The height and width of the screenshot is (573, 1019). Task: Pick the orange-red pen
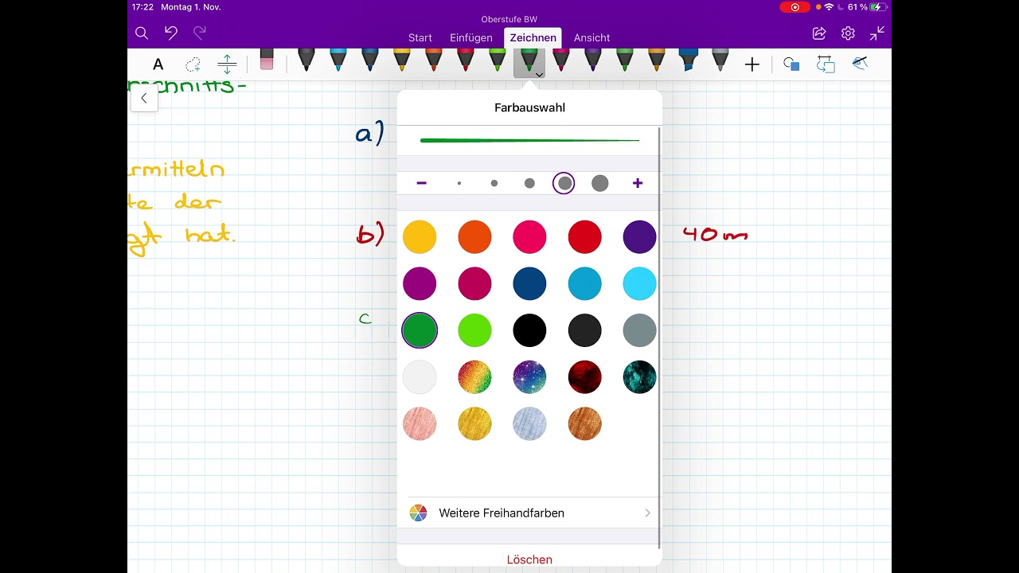(433, 60)
